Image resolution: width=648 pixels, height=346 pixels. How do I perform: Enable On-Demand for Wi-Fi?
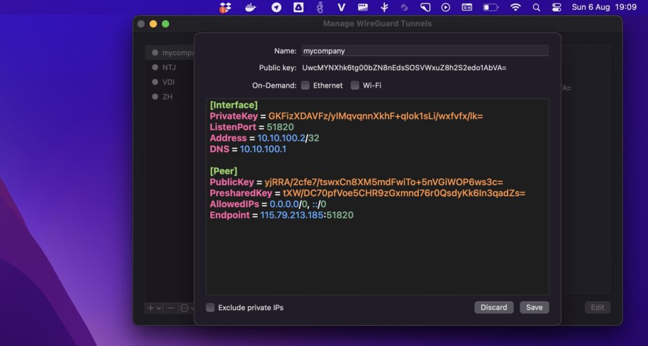(354, 85)
